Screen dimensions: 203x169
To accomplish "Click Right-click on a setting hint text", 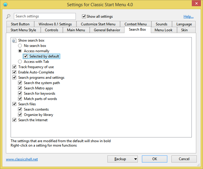I will click(x=44, y=145).
